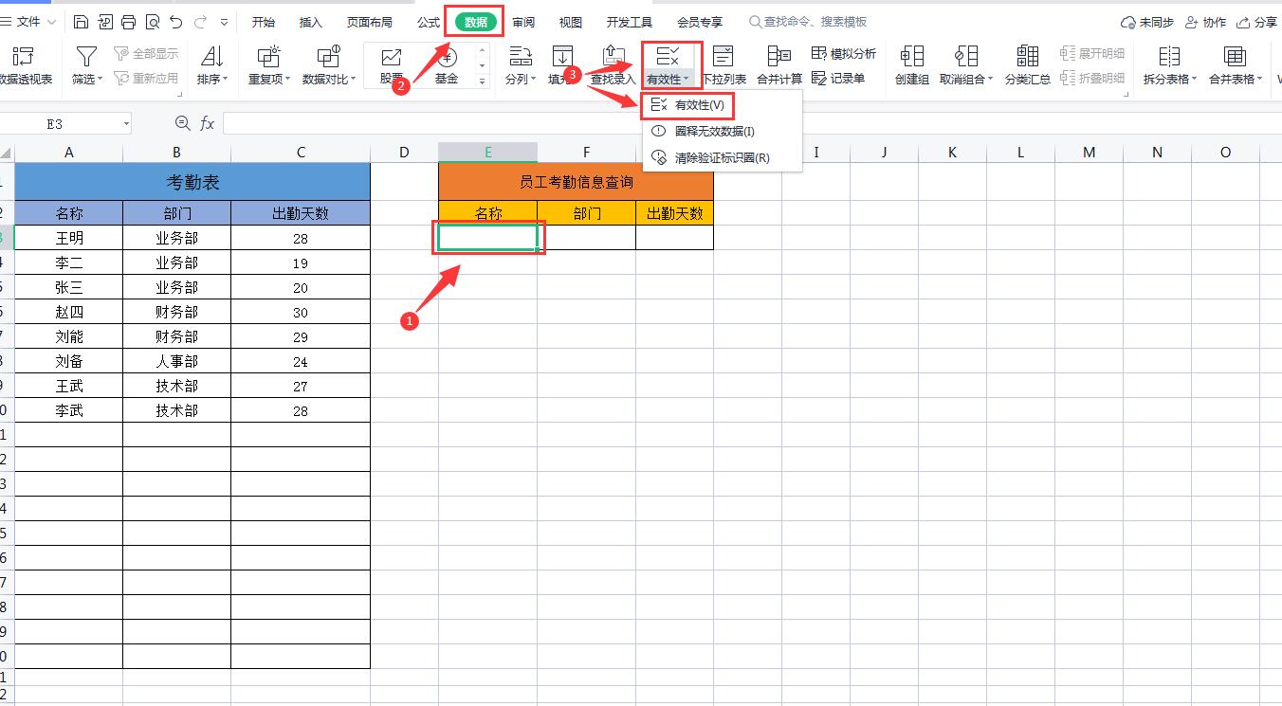Click the fx insert function icon
Image resolution: width=1282 pixels, height=706 pixels.
click(x=207, y=123)
